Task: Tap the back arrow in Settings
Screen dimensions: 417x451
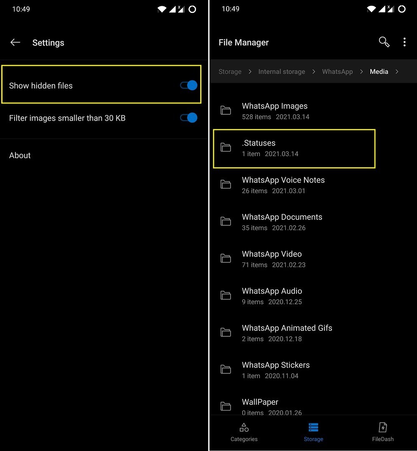Action: (15, 42)
